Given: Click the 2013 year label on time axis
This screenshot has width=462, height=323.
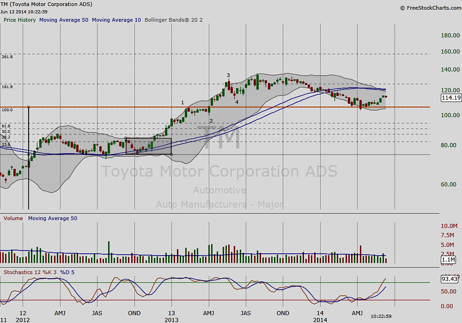Looking at the screenshot, I should [171, 320].
